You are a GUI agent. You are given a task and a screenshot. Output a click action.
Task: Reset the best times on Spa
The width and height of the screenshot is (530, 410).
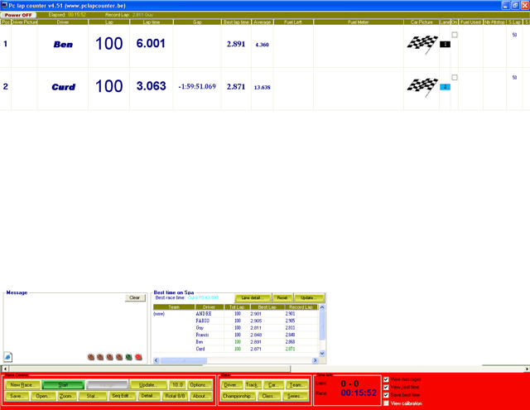(x=282, y=298)
